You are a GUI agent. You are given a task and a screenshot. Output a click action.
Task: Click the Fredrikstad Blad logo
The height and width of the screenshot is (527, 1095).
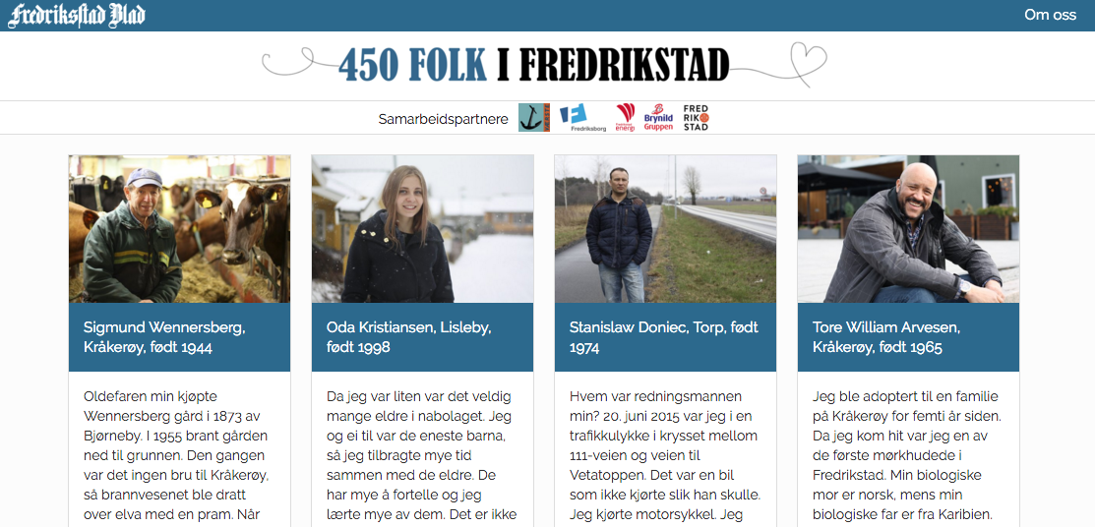coord(77,16)
